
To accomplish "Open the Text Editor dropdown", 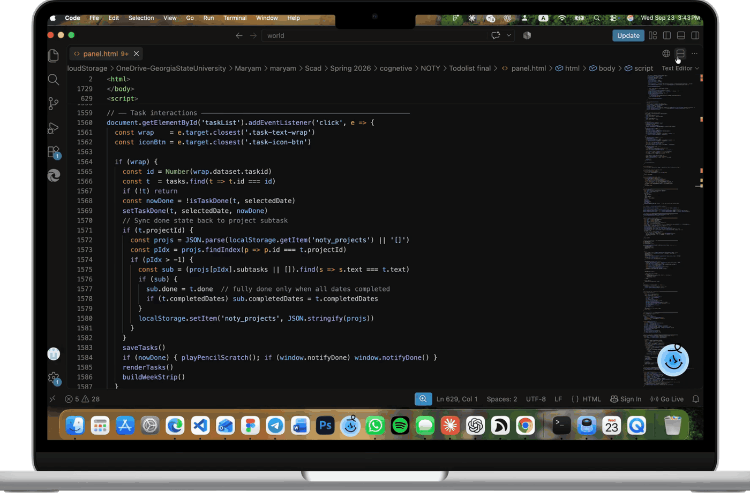I will pyautogui.click(x=680, y=68).
